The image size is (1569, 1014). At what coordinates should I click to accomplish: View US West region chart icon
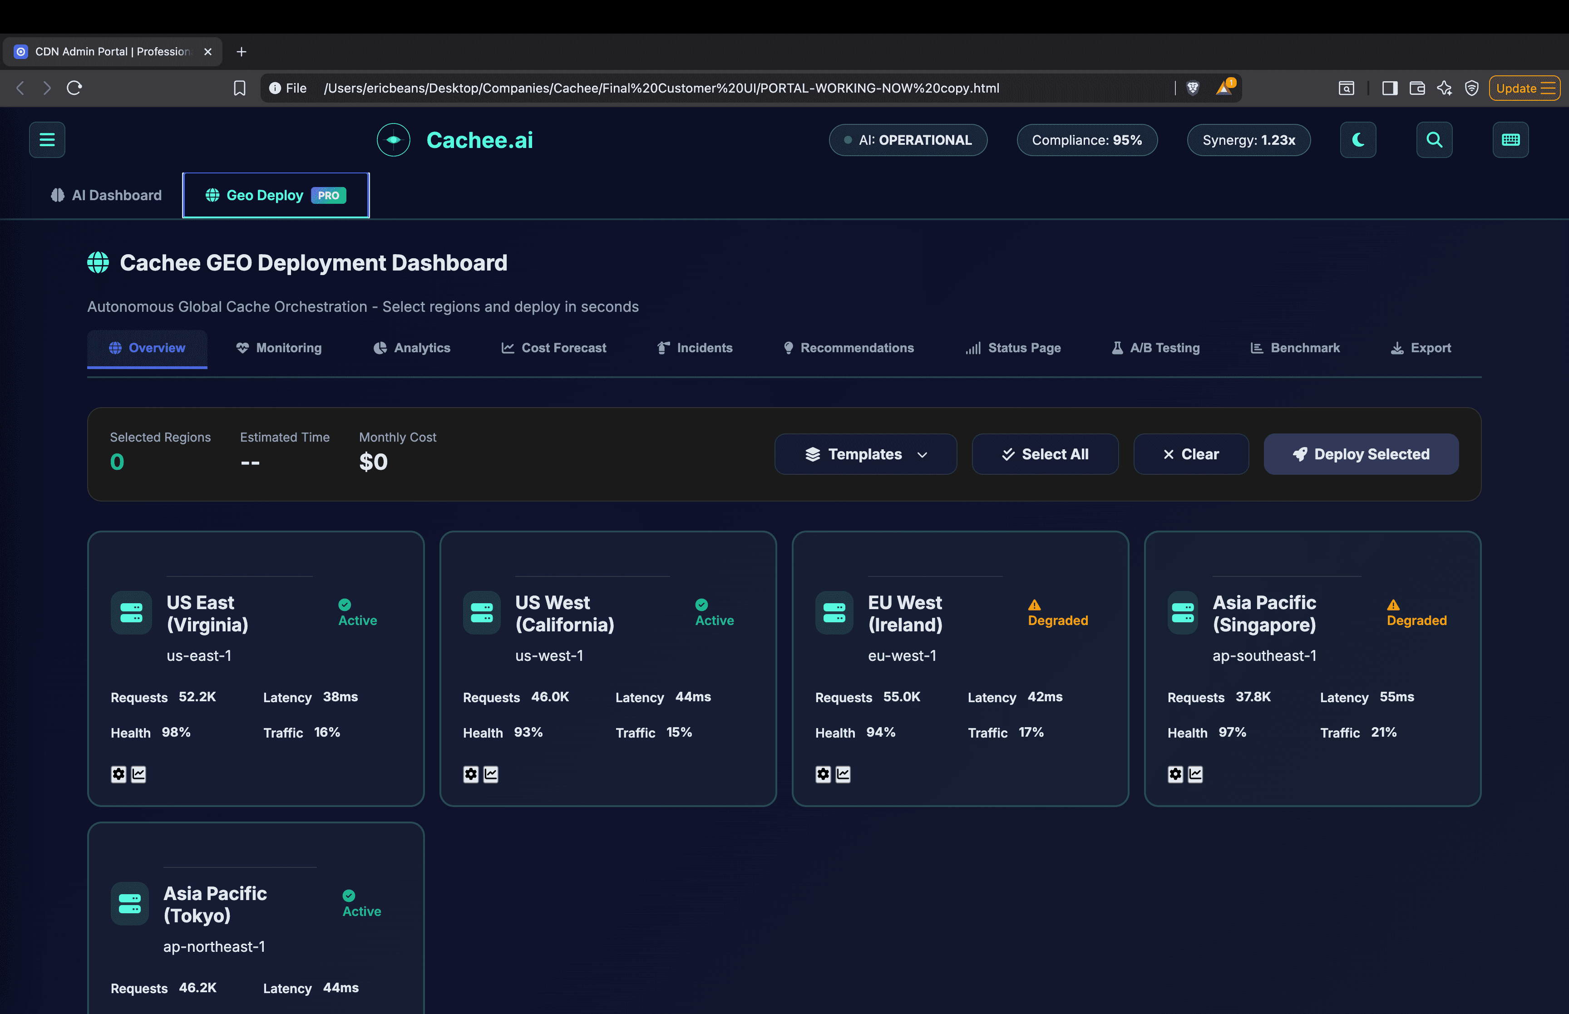click(x=491, y=774)
